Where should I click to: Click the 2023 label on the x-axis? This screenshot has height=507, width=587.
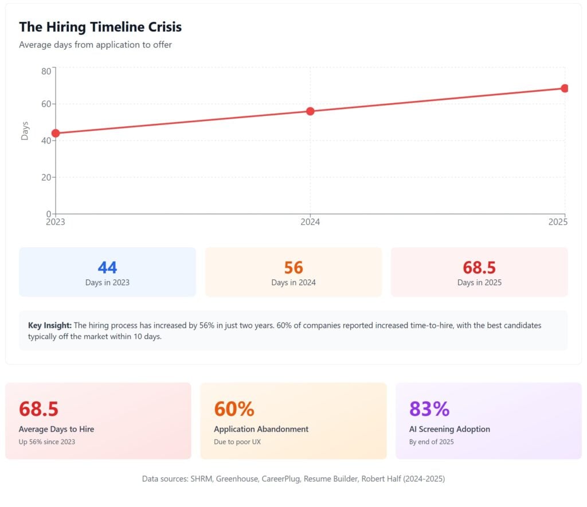click(56, 222)
